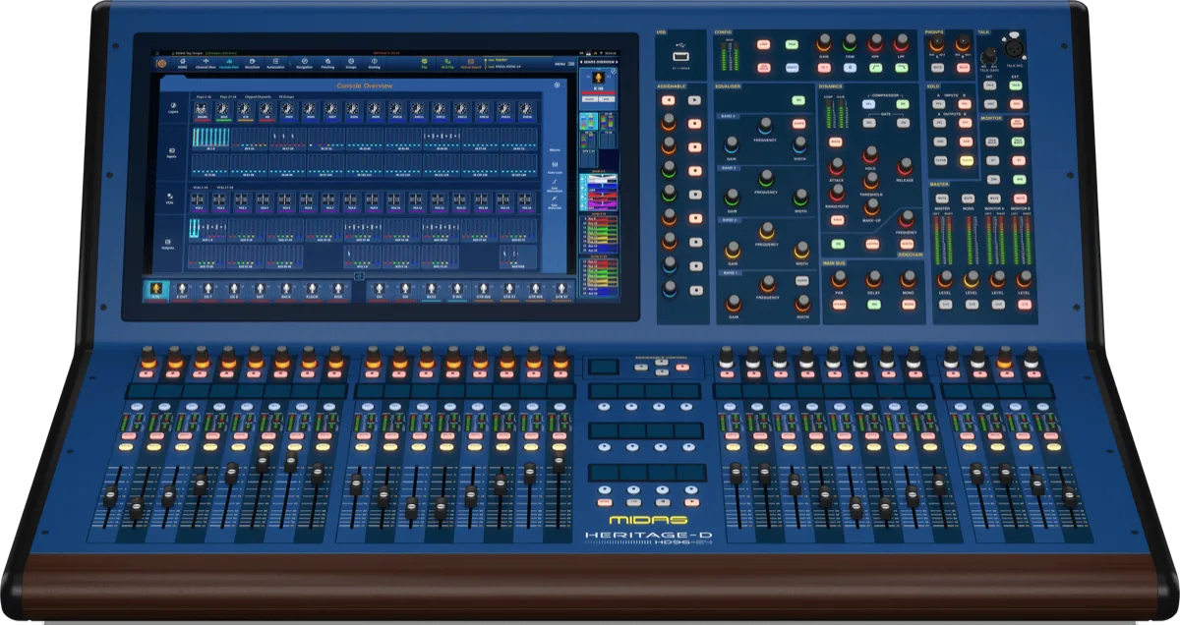Click the Dynamics MODE button

pyautogui.click(x=835, y=142)
